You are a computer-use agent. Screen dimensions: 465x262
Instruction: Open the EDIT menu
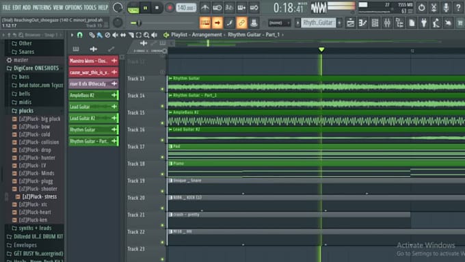pyautogui.click(x=16, y=8)
